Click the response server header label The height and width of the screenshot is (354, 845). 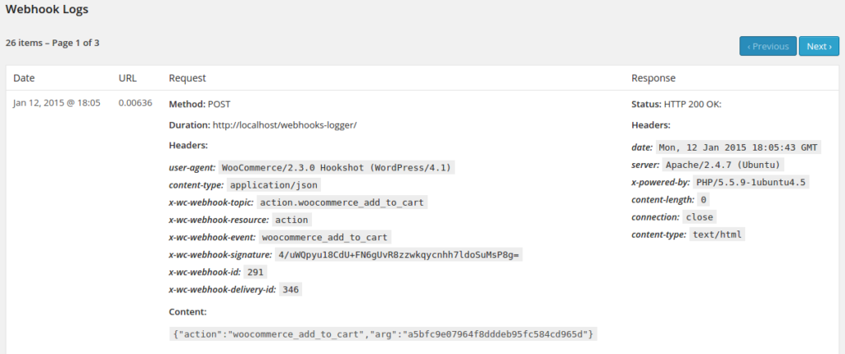click(645, 165)
